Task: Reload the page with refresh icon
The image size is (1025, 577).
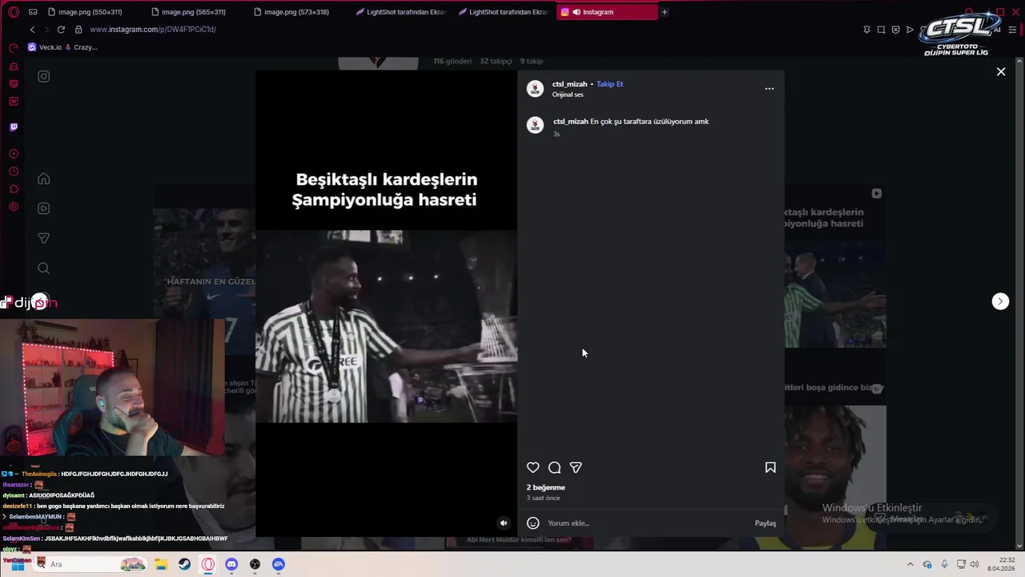Action: coord(61,30)
